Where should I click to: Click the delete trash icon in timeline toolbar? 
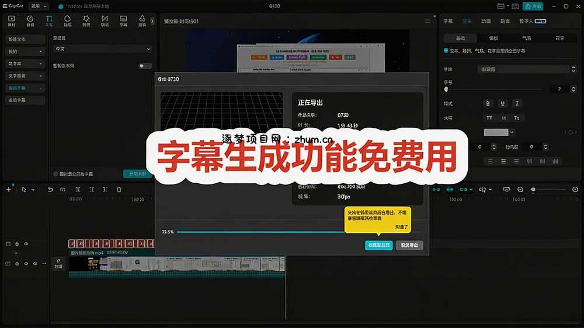tap(119, 190)
